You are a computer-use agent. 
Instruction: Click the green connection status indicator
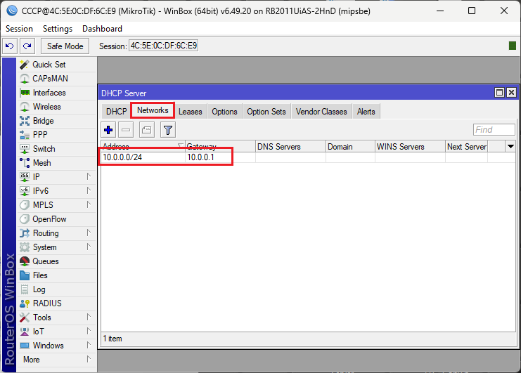[x=513, y=46]
